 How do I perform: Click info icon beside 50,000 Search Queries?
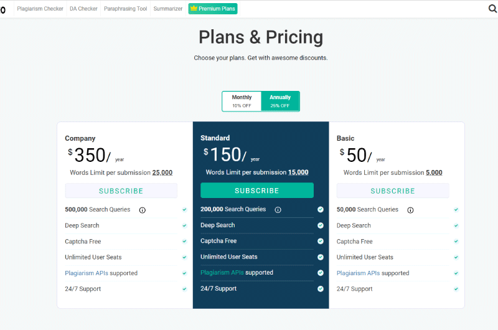410,210
